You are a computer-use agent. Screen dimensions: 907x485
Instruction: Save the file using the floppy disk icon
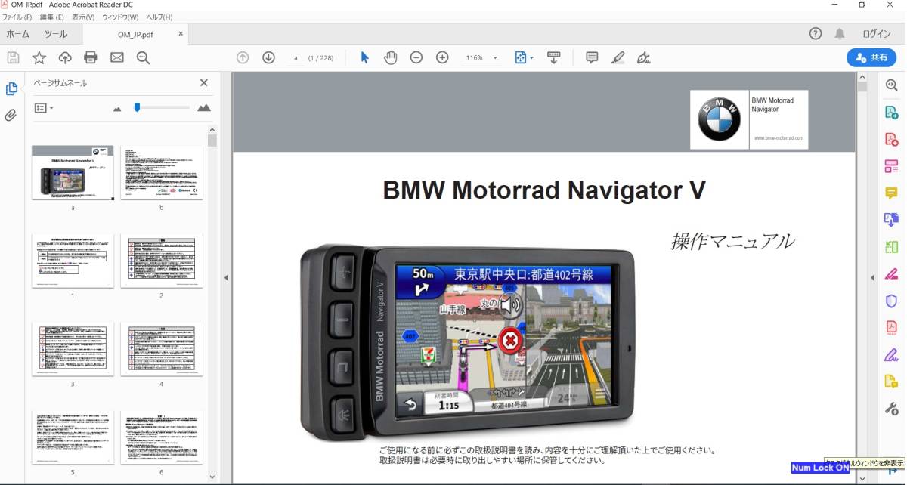(13, 57)
